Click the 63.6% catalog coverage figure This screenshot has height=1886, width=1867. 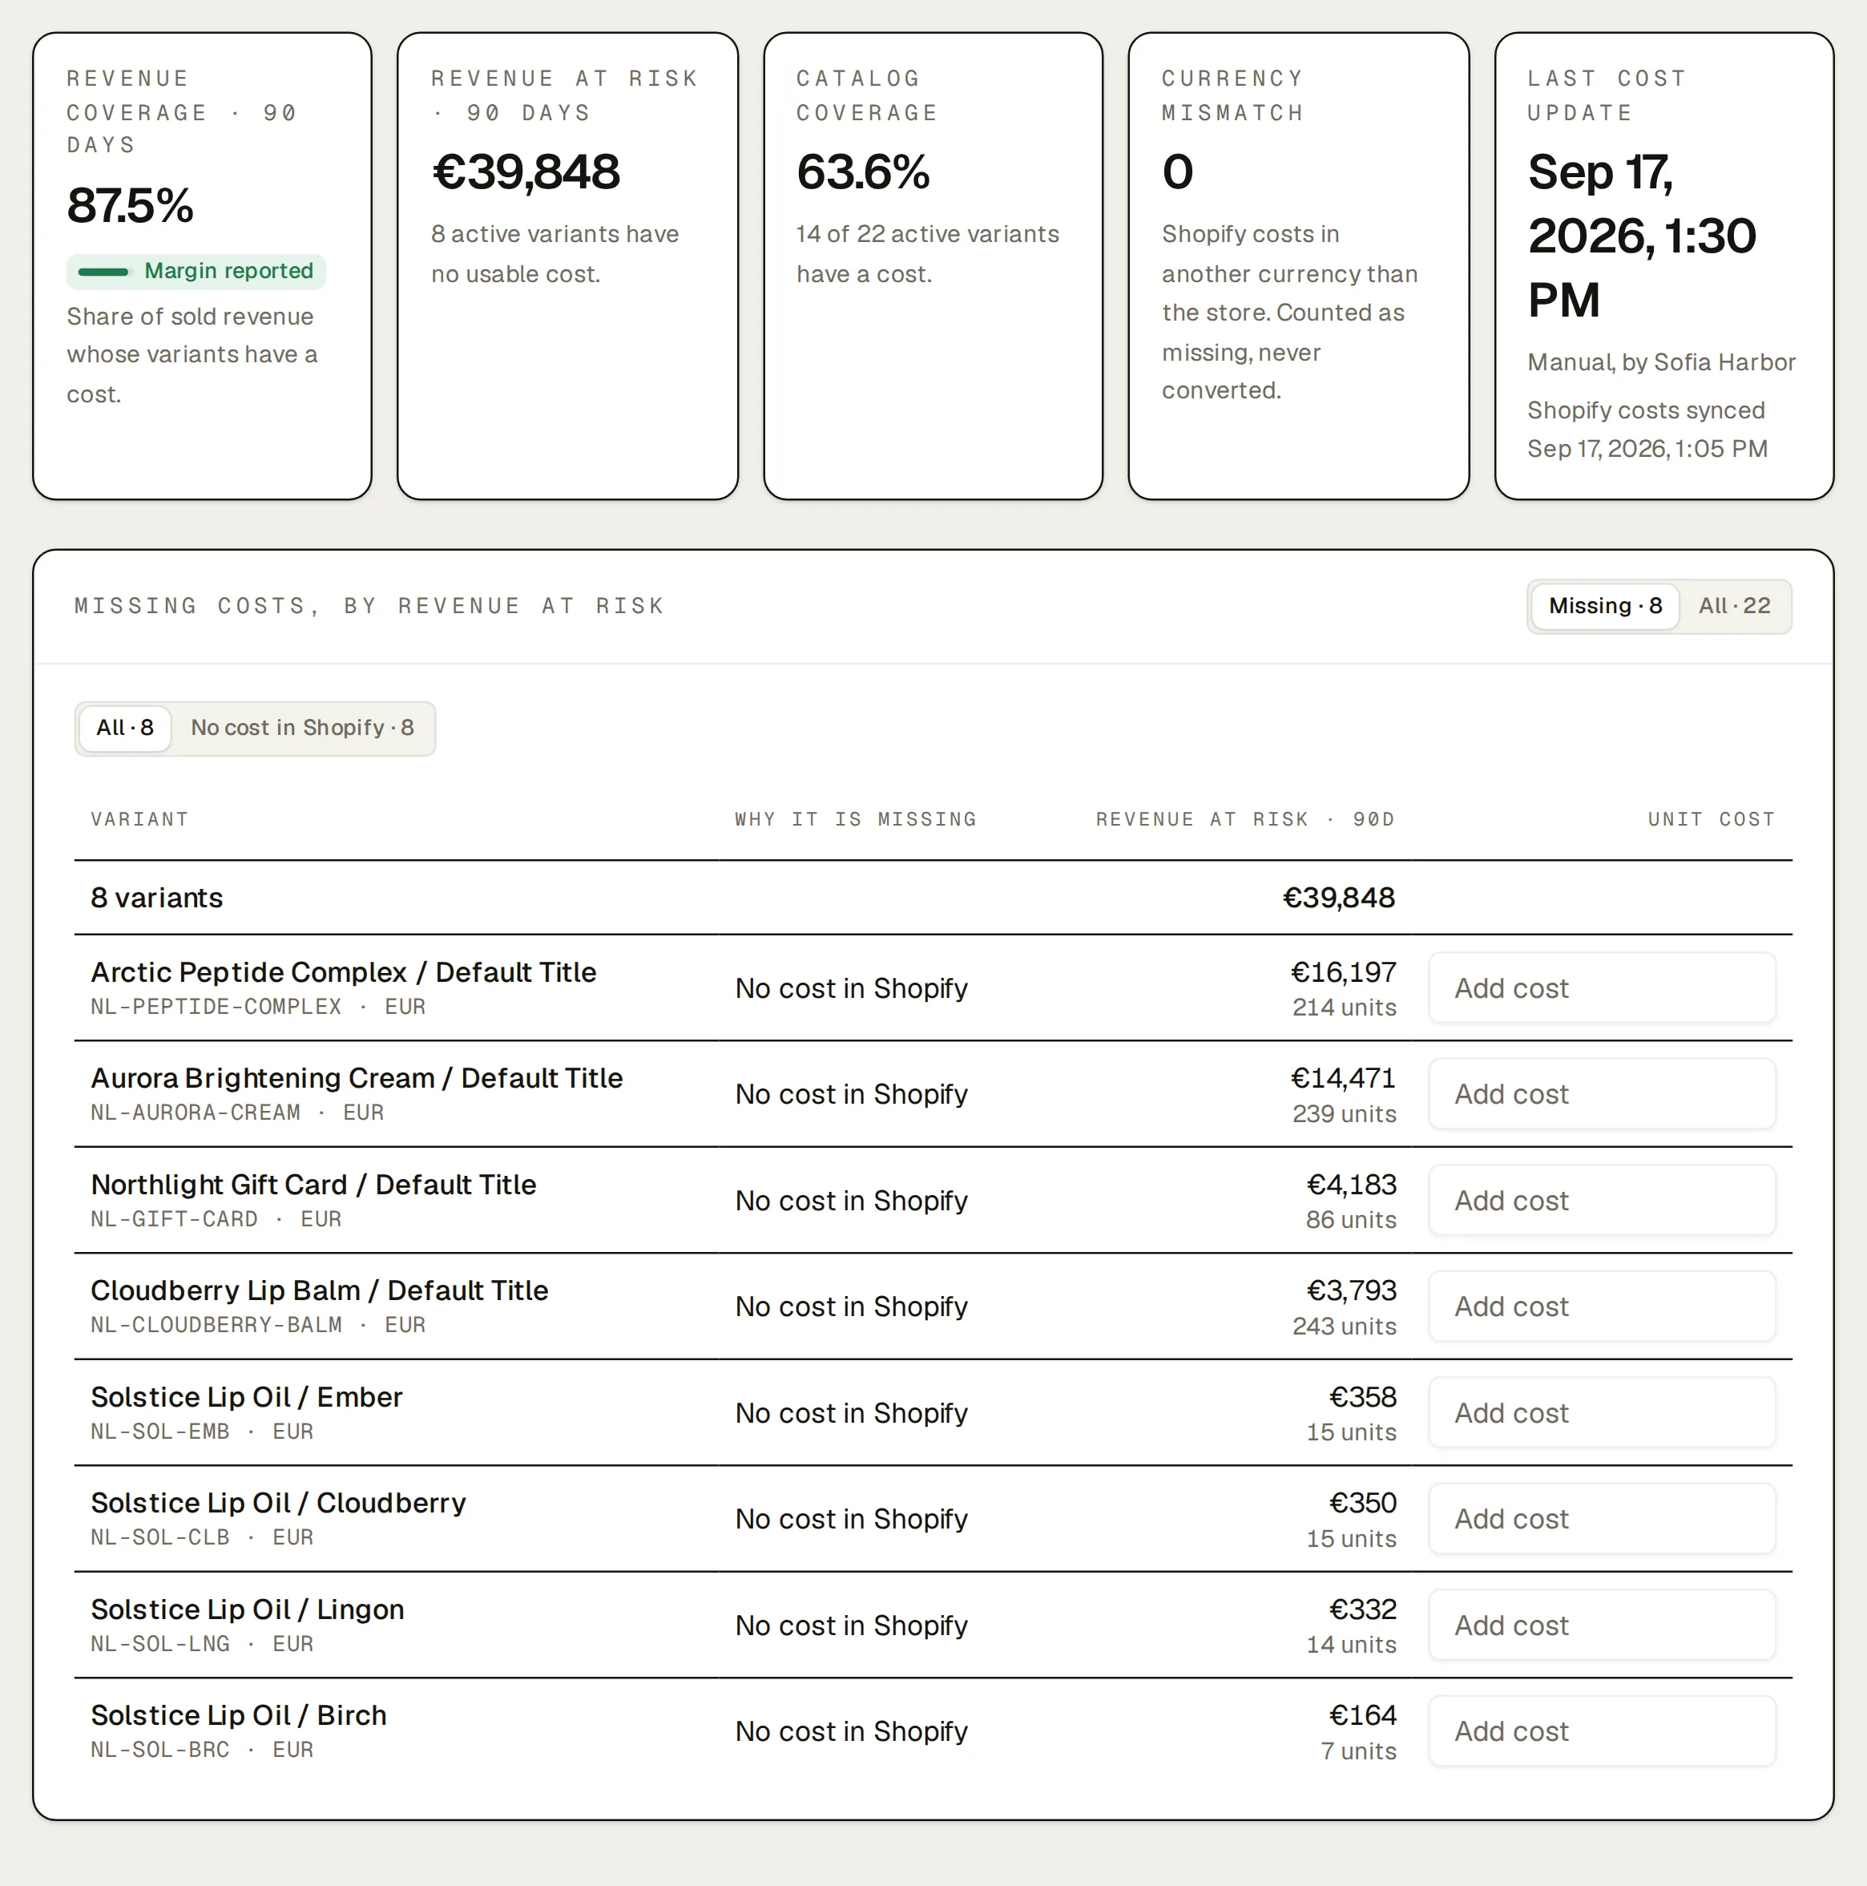click(863, 172)
